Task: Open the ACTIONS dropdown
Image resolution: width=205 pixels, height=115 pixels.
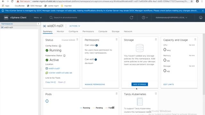Action: point(75,26)
